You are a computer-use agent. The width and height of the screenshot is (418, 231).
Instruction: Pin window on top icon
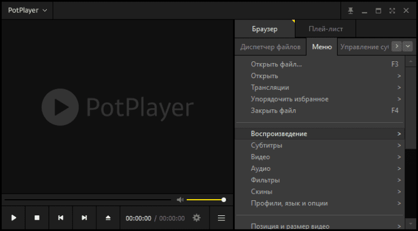pyautogui.click(x=351, y=11)
